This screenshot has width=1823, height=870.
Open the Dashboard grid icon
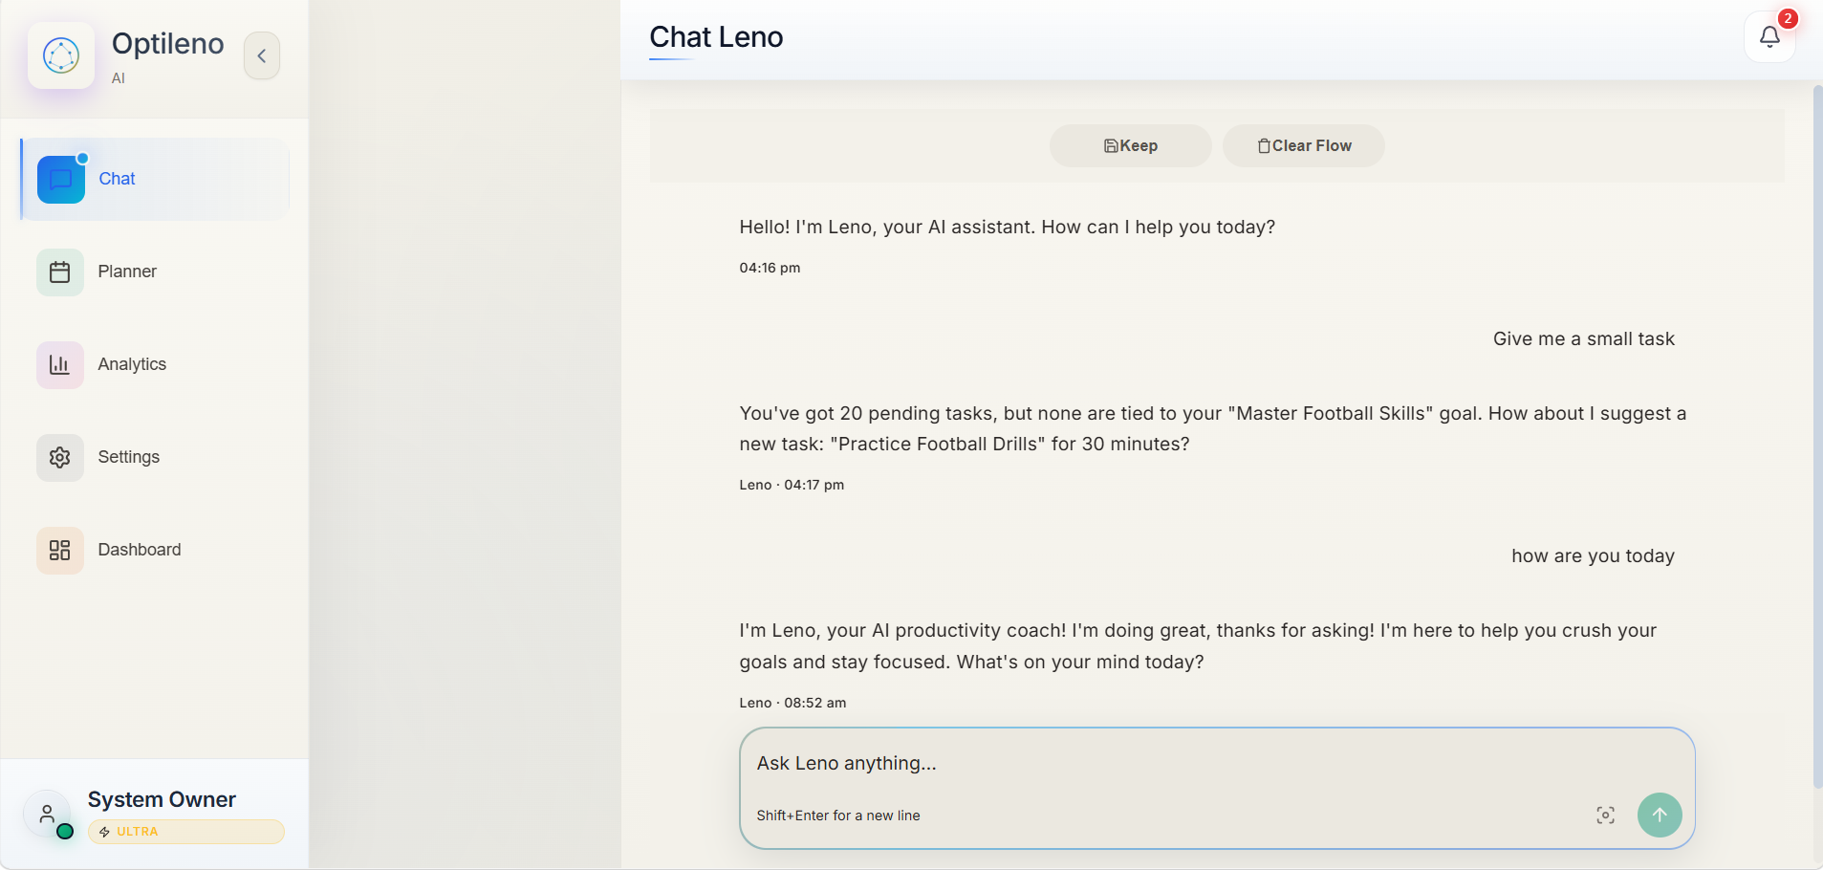tap(60, 550)
